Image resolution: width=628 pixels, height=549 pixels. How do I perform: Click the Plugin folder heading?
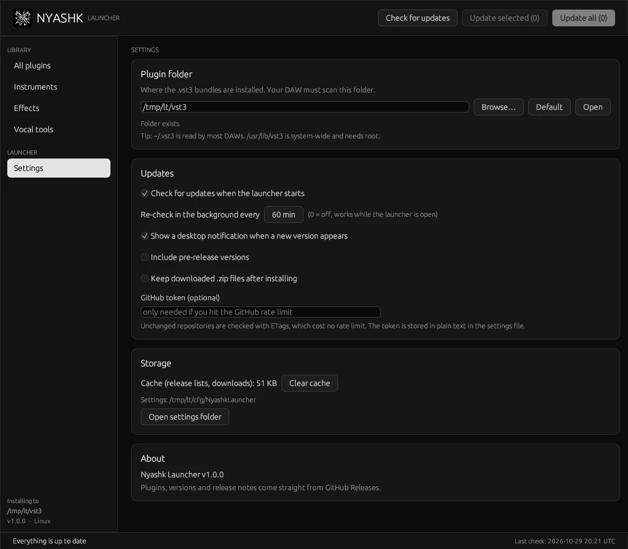[x=167, y=74]
